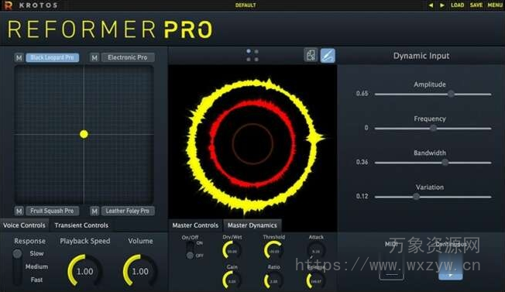The width and height of the screenshot is (505, 292).
Task: Click the Gain knob
Action: 232,280
